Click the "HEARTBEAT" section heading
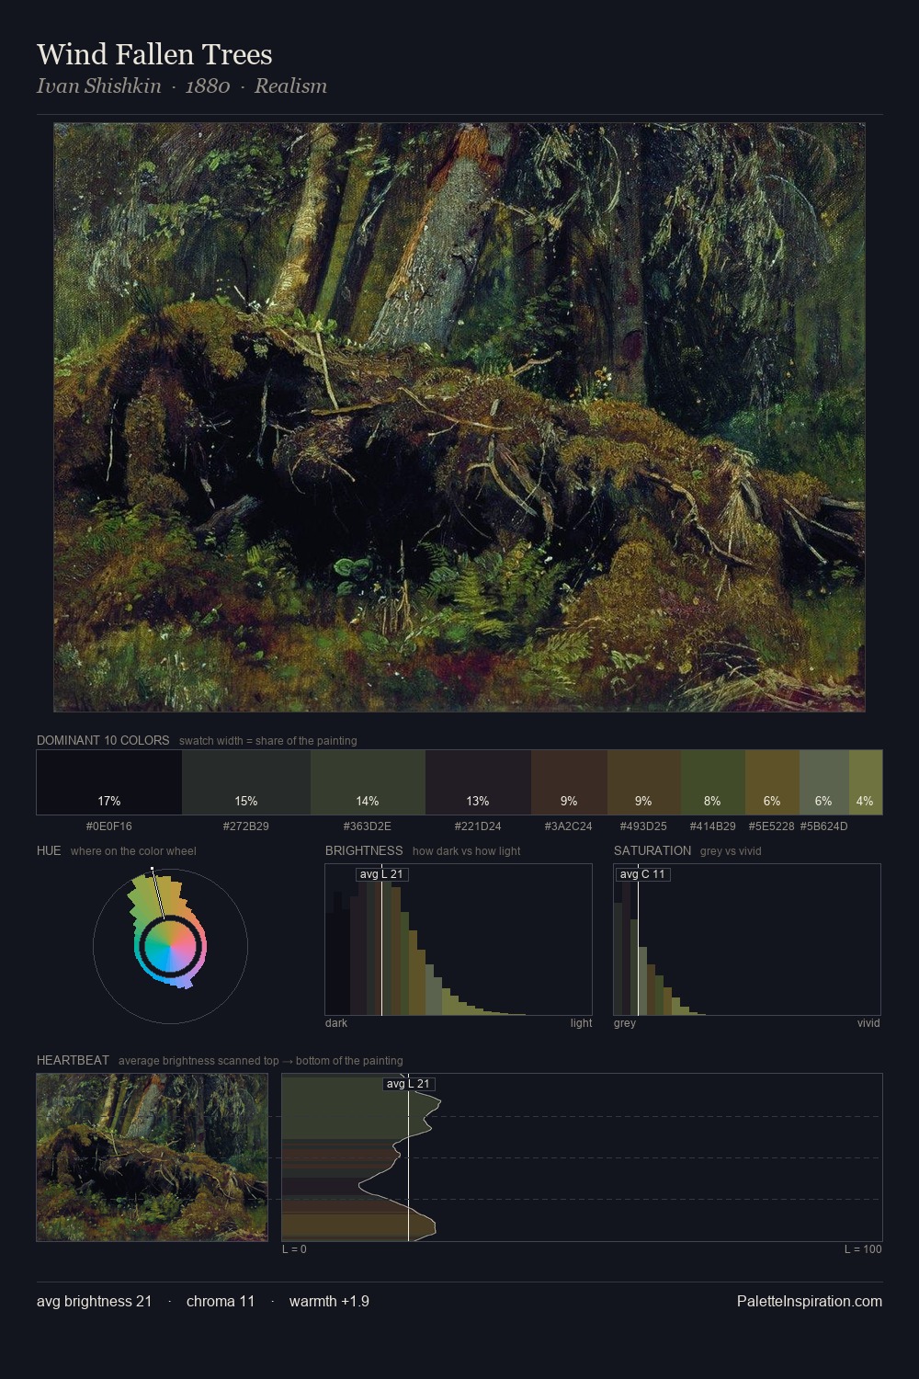The width and height of the screenshot is (919, 1379). point(73,1060)
